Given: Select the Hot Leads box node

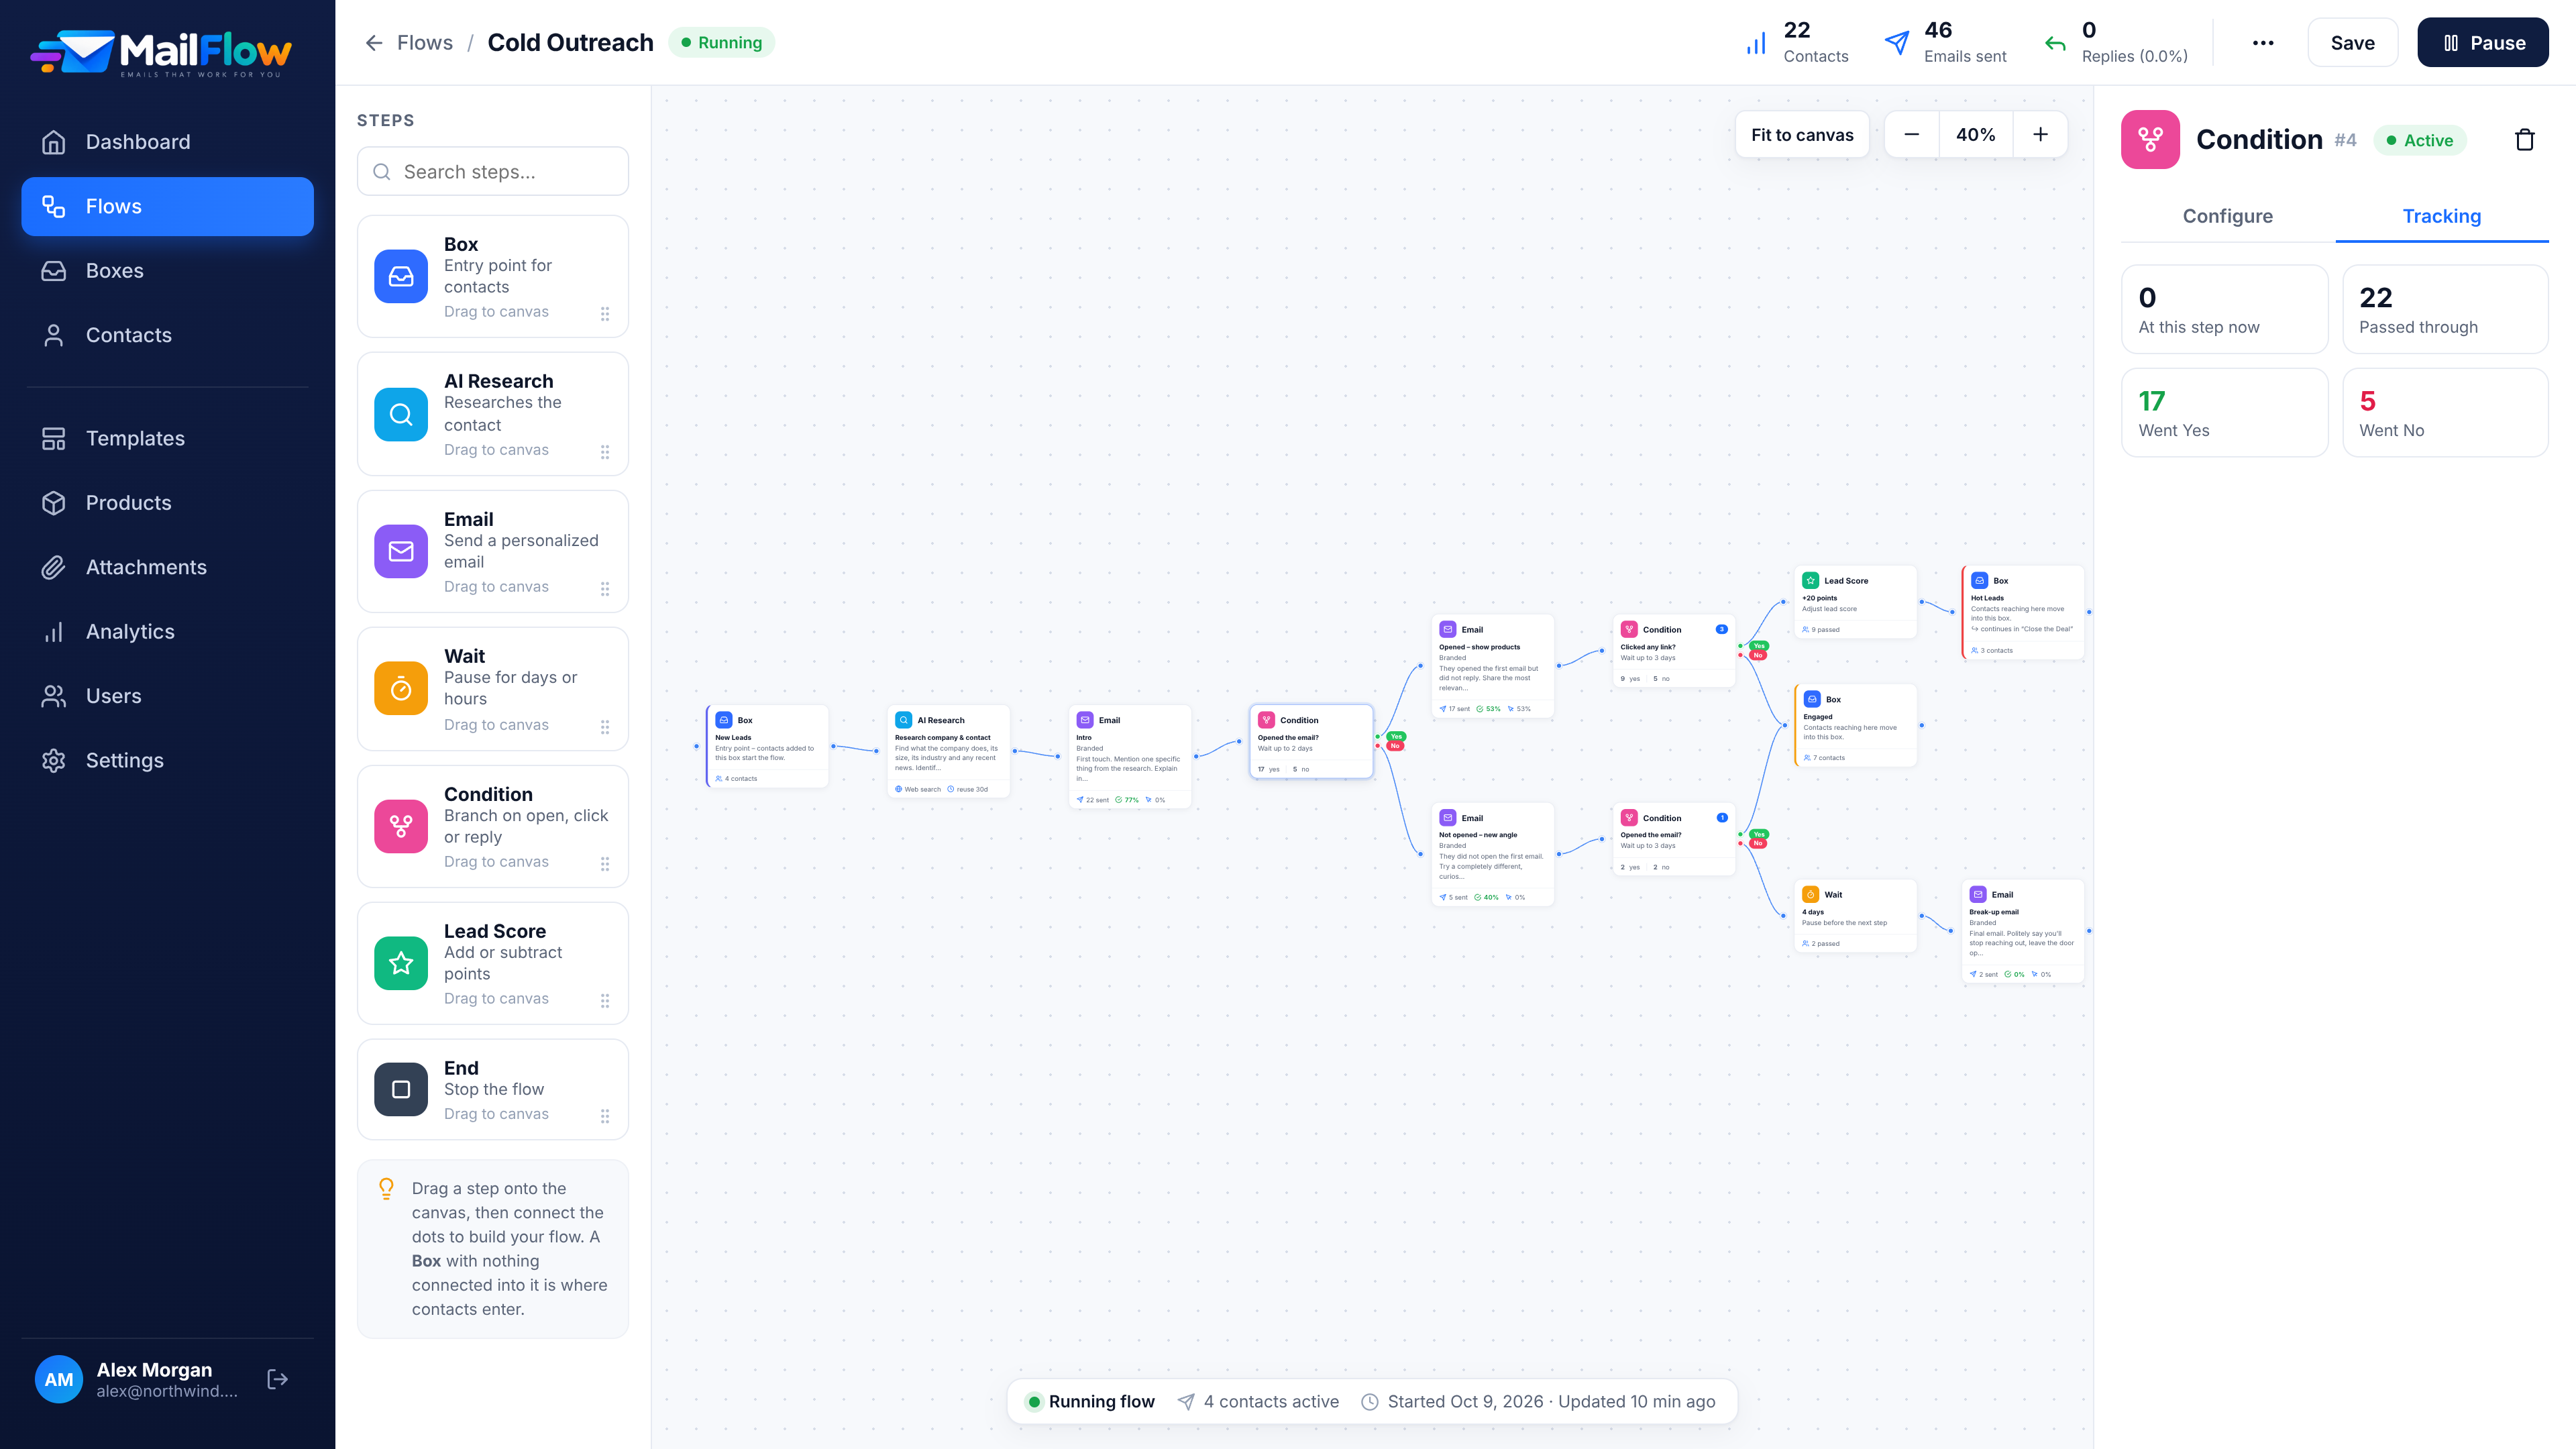Looking at the screenshot, I should (x=2024, y=612).
